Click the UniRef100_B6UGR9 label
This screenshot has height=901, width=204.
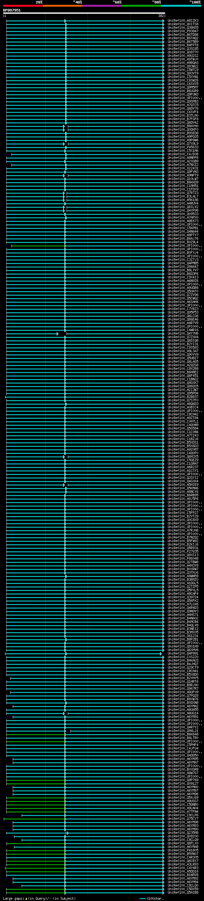pos(183,91)
